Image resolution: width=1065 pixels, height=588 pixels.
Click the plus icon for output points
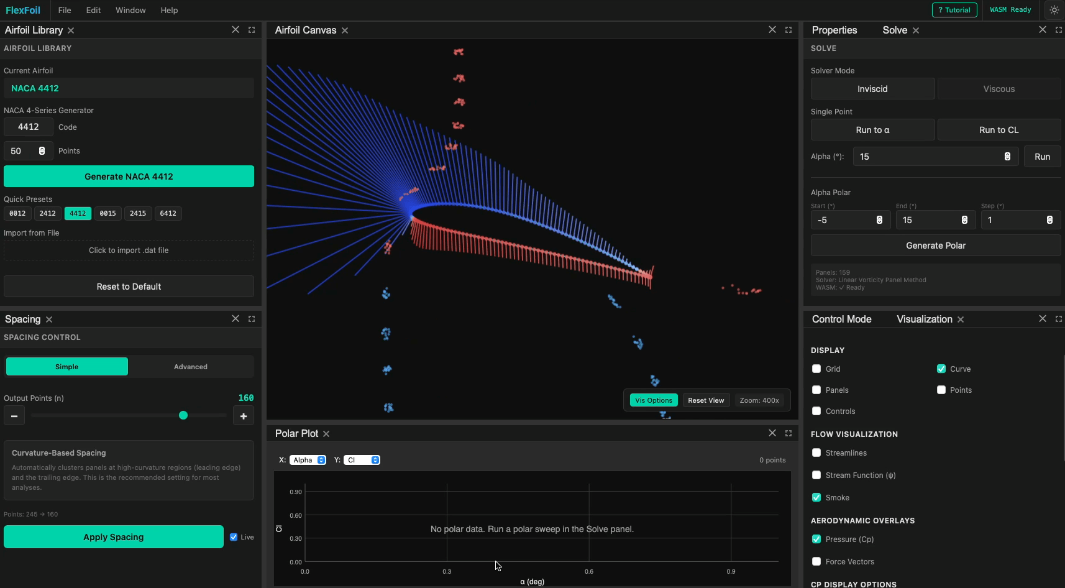(244, 416)
